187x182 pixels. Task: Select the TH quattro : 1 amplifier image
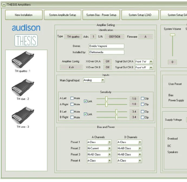(x=23, y=59)
